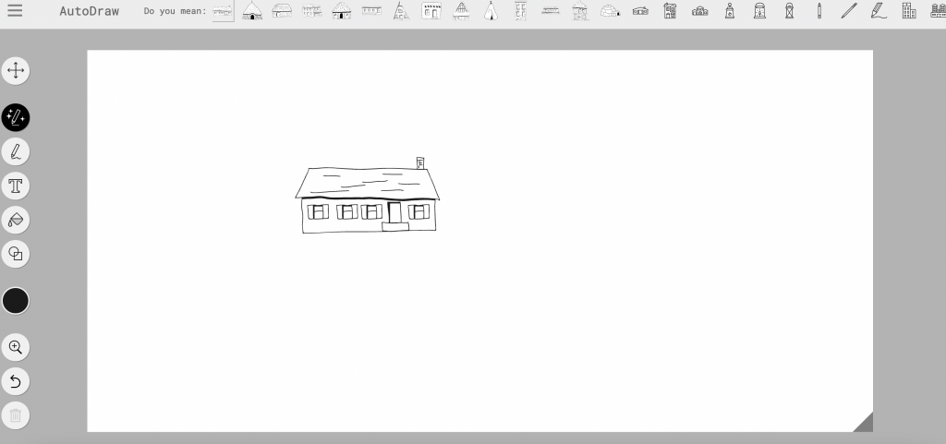
Task: Open the hamburger menu
Action: (x=15, y=11)
